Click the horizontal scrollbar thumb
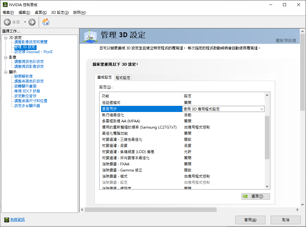 click(x=151, y=210)
